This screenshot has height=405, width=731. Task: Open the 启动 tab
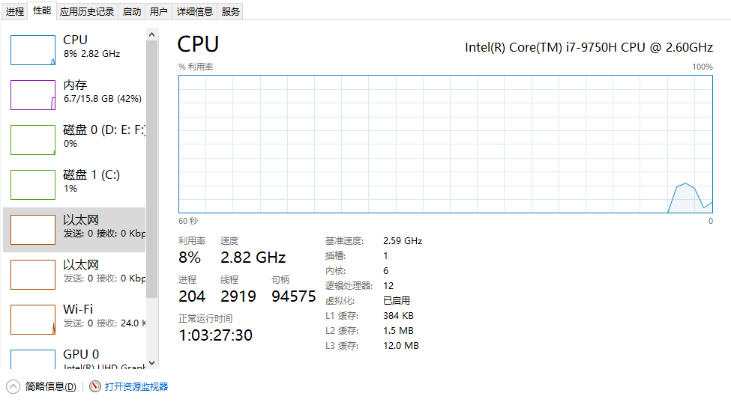(131, 12)
